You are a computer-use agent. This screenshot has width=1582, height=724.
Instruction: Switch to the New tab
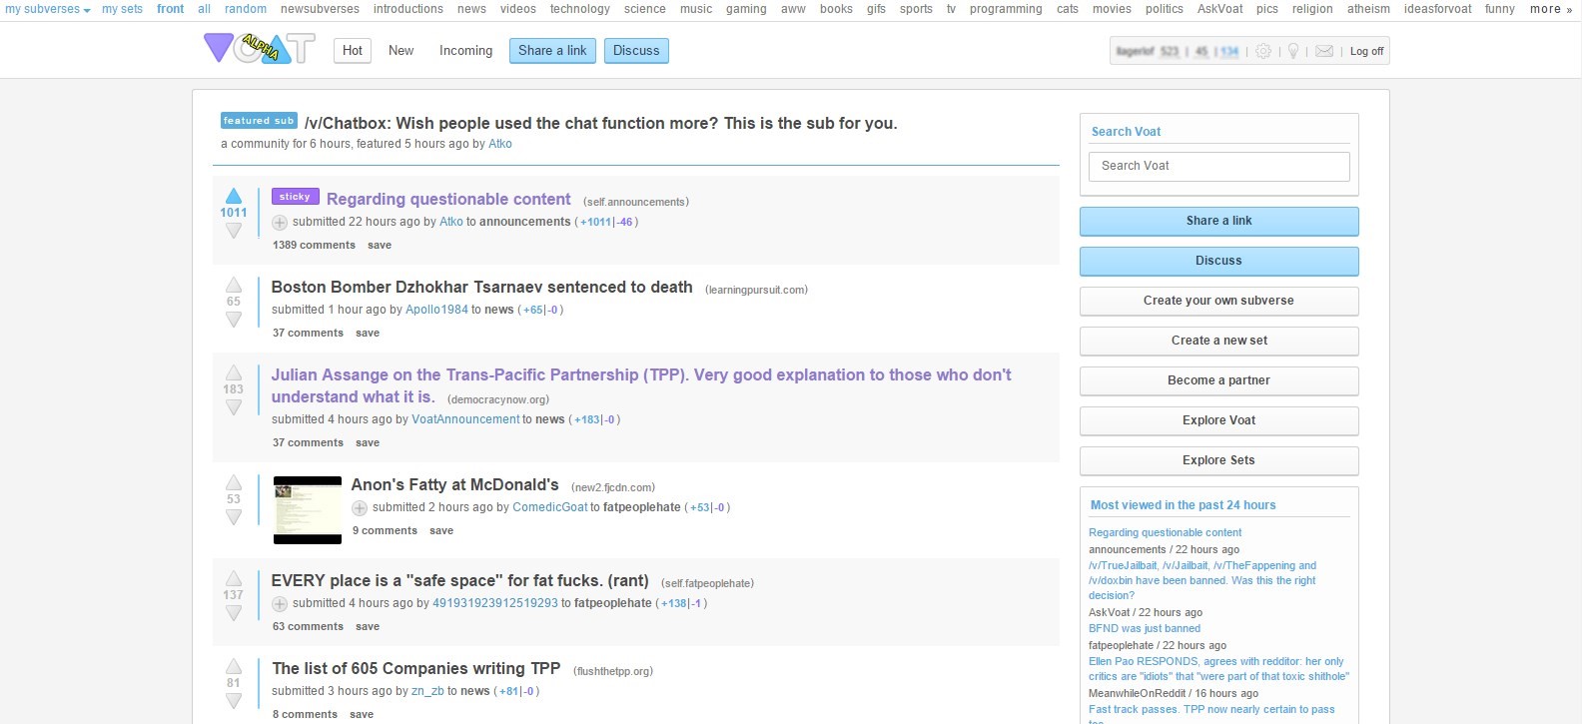tap(400, 51)
